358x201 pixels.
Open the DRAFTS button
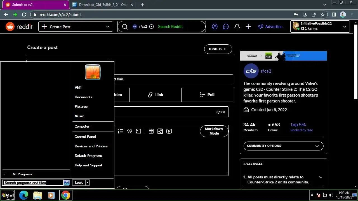(218, 49)
